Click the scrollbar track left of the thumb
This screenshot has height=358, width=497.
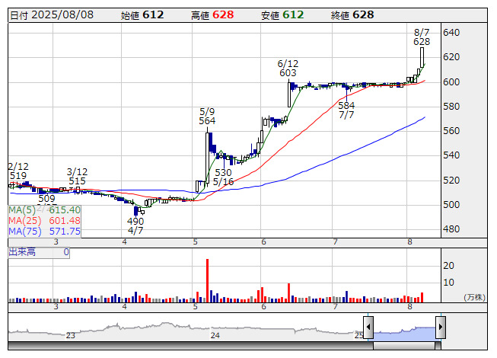190,346
